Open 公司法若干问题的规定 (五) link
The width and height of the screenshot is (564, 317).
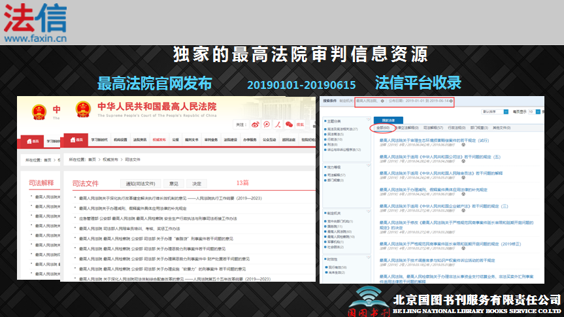click(x=440, y=157)
